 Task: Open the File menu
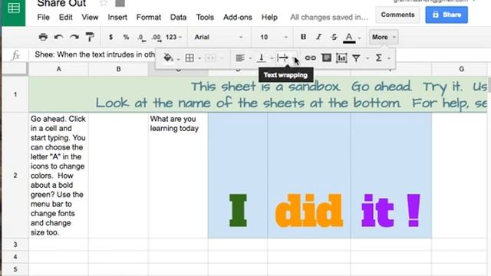click(x=43, y=17)
